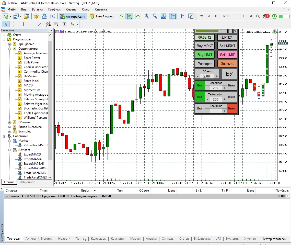Screen dimensions: 291x245
Task: Select the H1 timeframe
Action: pyautogui.click(x=234, y=16)
